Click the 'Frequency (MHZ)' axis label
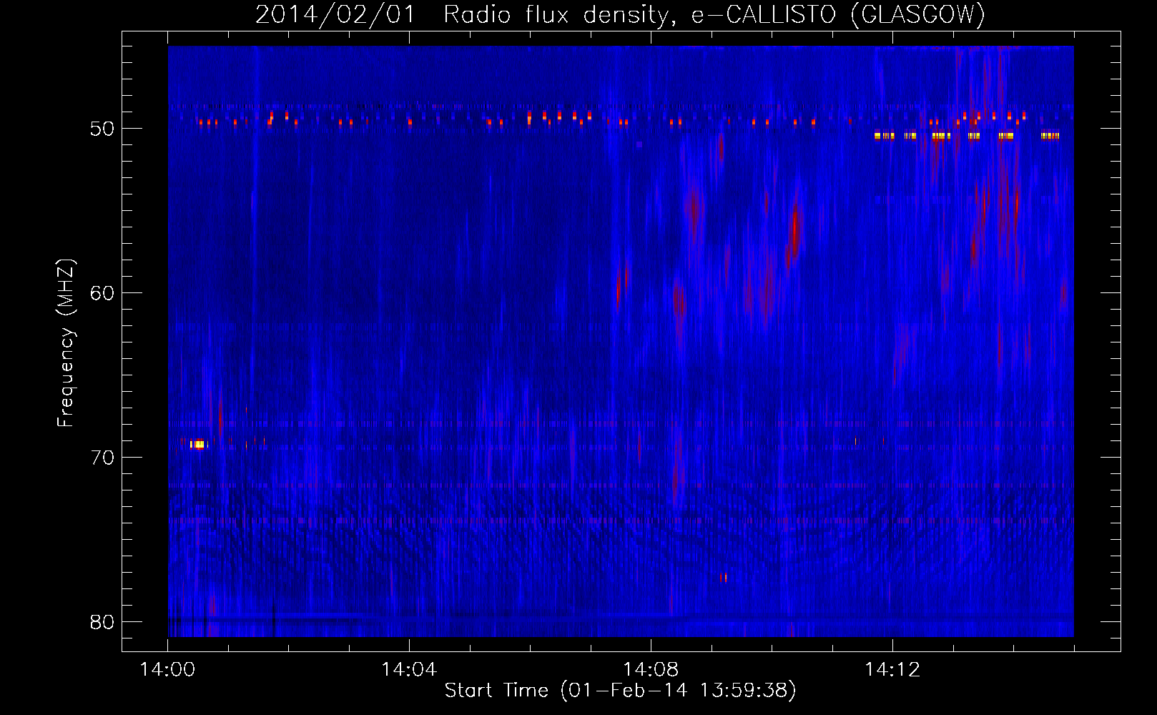Image resolution: width=1157 pixels, height=715 pixels. click(x=66, y=343)
